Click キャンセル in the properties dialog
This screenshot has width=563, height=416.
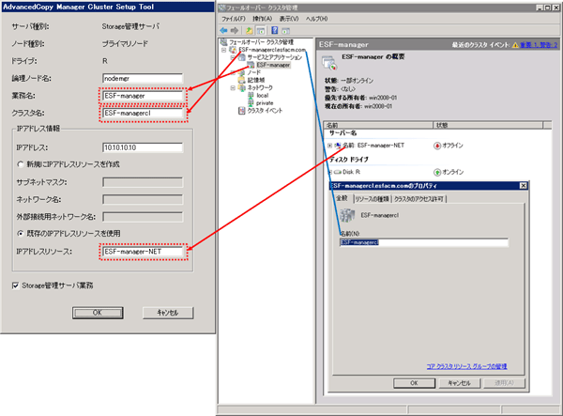coord(460,383)
